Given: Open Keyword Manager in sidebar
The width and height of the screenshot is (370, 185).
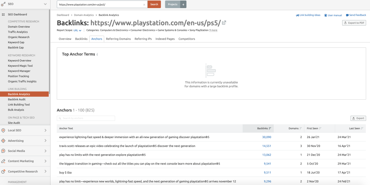Looking at the screenshot, I should click(x=19, y=71).
